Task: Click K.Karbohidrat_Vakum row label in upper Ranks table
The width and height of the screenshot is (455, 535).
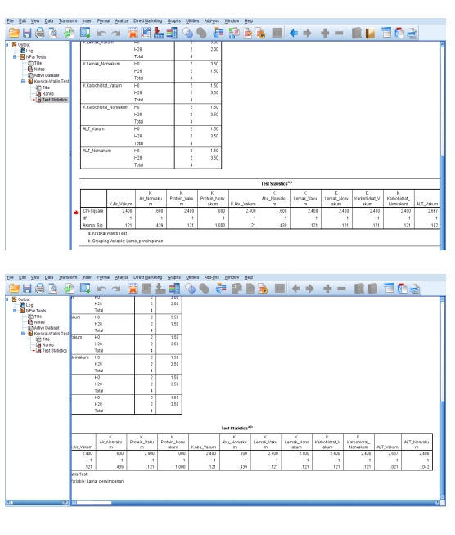Action: (x=102, y=86)
